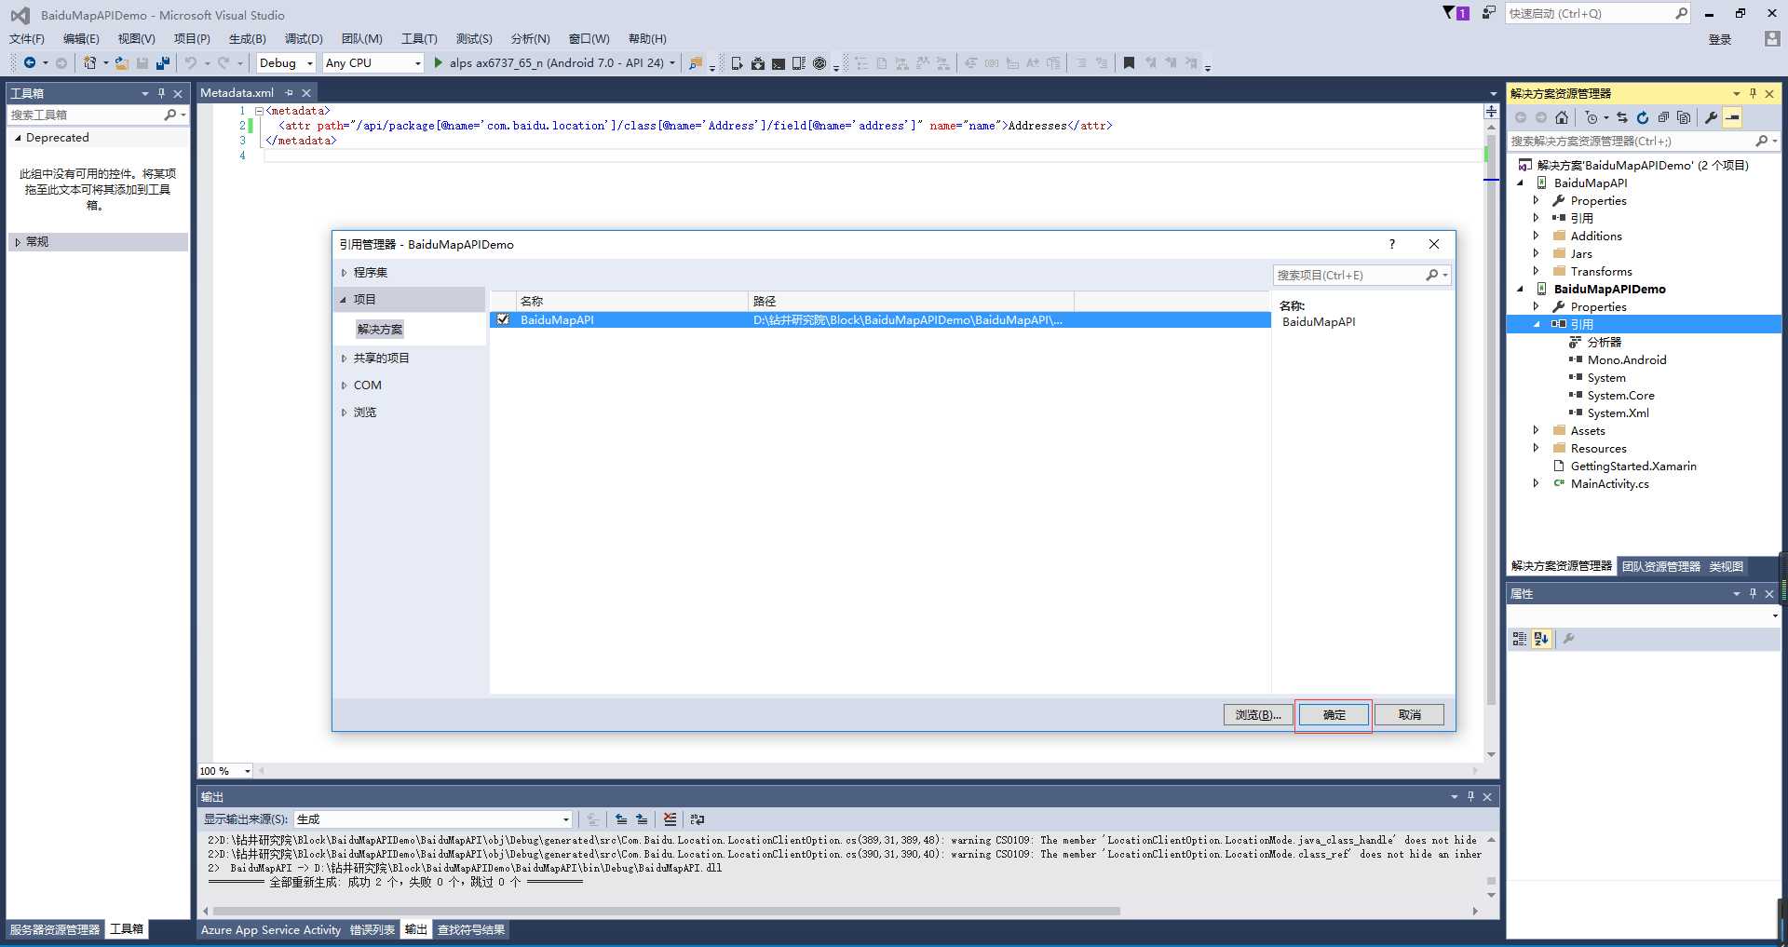Image resolution: width=1788 pixels, height=947 pixels.
Task: Click the Android adb command prompt icon
Action: [x=779, y=63]
